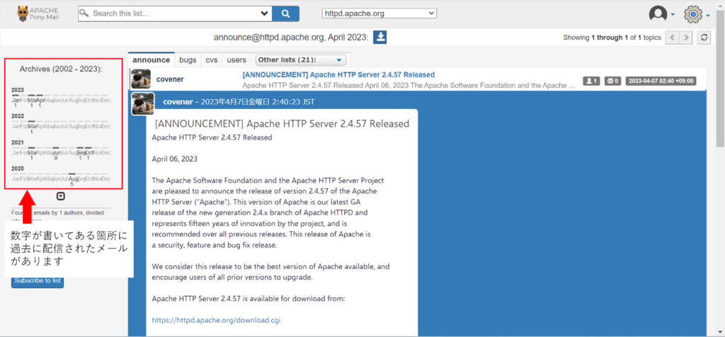Click 'Showing 1 through 1 of 1 topics' text
Screen dimensions: 725x337
tap(612, 38)
